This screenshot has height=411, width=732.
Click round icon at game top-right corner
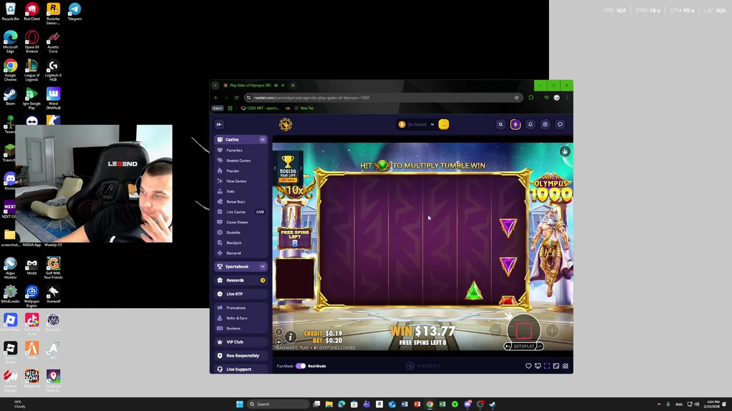(x=565, y=151)
